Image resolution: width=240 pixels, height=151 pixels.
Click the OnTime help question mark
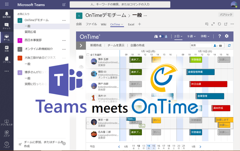(x=219, y=36)
